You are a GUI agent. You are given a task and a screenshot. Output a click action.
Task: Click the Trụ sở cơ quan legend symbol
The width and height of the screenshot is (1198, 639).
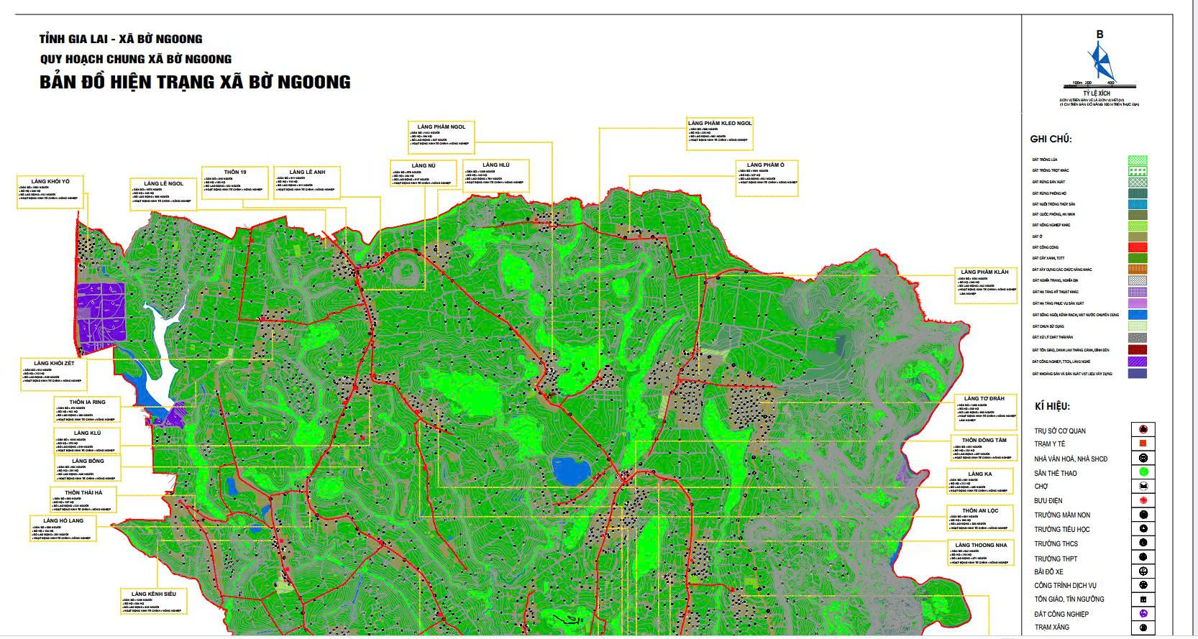click(x=1143, y=430)
